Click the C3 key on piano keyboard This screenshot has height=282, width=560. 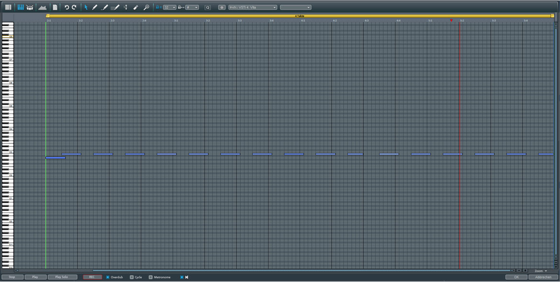pyautogui.click(x=8, y=152)
